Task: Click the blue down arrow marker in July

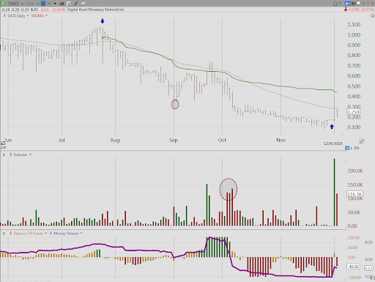Action: 103,21
